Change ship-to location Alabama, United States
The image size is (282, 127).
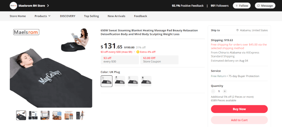coord(253,30)
